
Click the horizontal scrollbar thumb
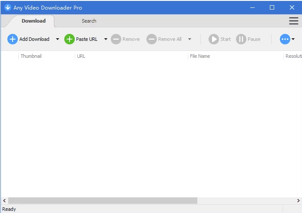tap(103, 201)
